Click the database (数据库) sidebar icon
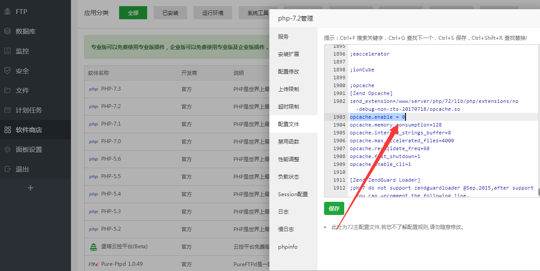The image size is (540, 271). [7, 31]
